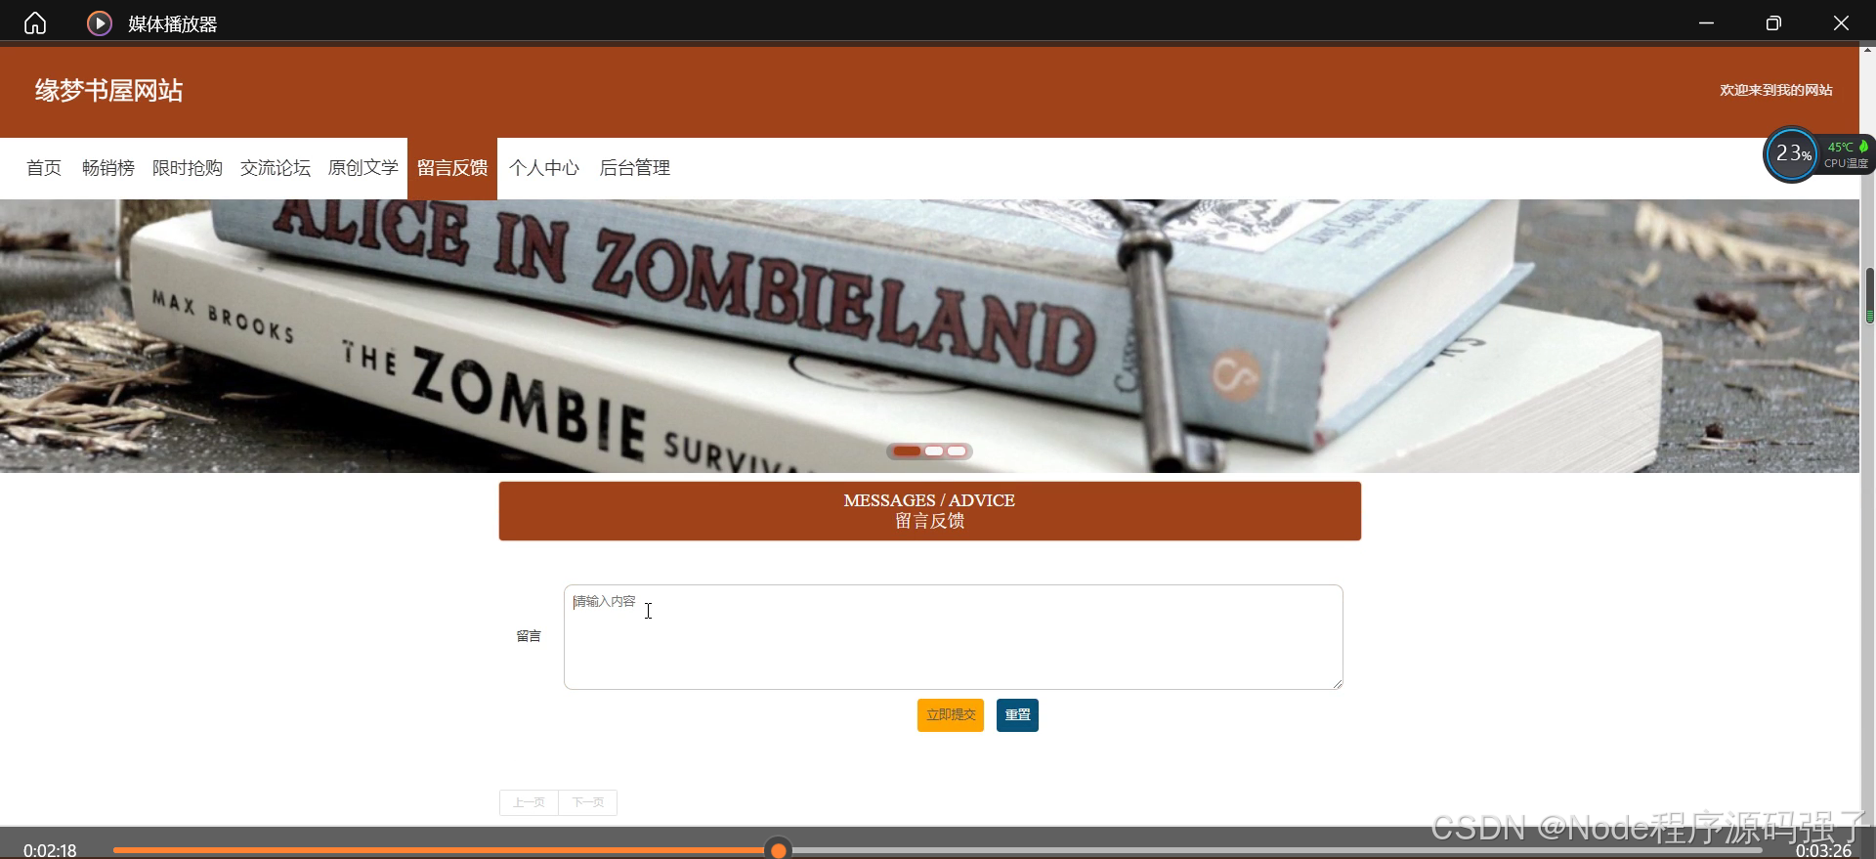Go to next page with 下一页
This screenshot has width=1876, height=859.
pyautogui.click(x=587, y=802)
